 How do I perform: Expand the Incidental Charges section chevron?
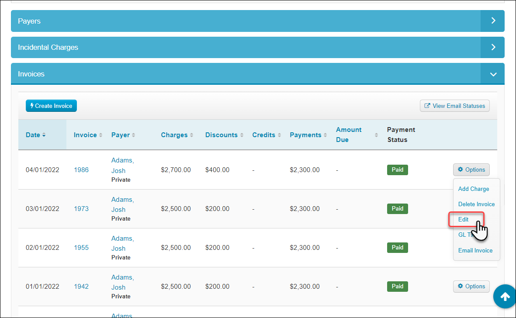(493, 47)
